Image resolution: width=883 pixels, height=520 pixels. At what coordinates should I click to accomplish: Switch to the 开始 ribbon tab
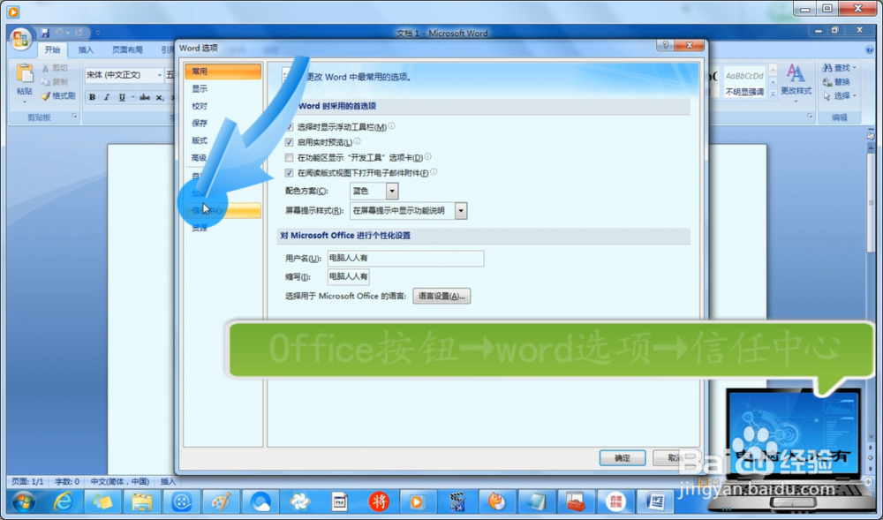point(52,50)
